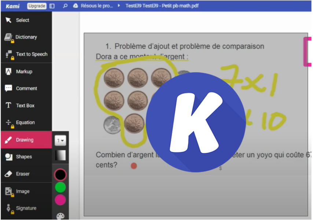Image resolution: width=313 pixels, height=221 pixels.
Task: Click the Kami logo in the header
Action: pos(12,6)
